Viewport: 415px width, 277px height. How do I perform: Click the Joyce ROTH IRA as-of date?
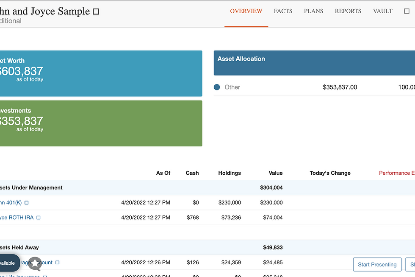146,218
